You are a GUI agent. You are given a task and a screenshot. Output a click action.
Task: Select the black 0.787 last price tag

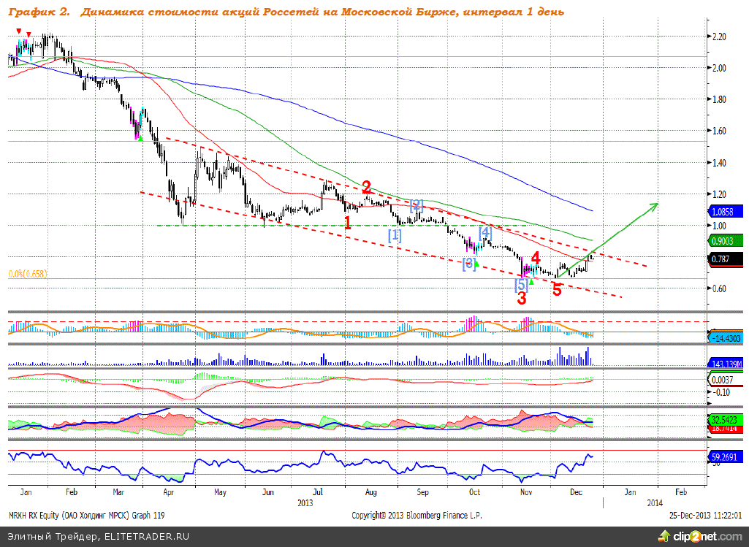[x=725, y=257]
